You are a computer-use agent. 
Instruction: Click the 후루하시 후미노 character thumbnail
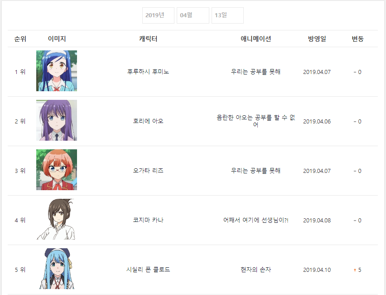pos(57,71)
